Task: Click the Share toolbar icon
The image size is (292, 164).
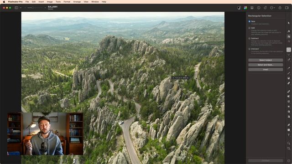Action: (280, 8)
